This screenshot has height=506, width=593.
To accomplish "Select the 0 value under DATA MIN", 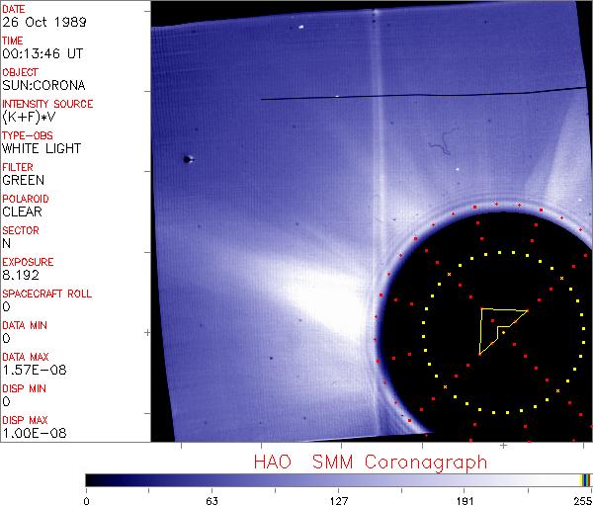I will click(7, 338).
